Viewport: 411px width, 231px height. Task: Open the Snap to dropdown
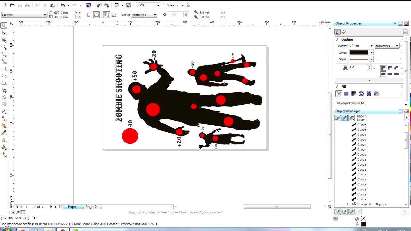182,5
